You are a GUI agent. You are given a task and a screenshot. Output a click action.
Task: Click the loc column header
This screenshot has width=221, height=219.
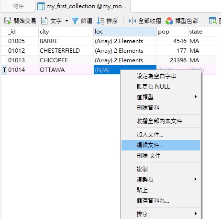coord(125,32)
